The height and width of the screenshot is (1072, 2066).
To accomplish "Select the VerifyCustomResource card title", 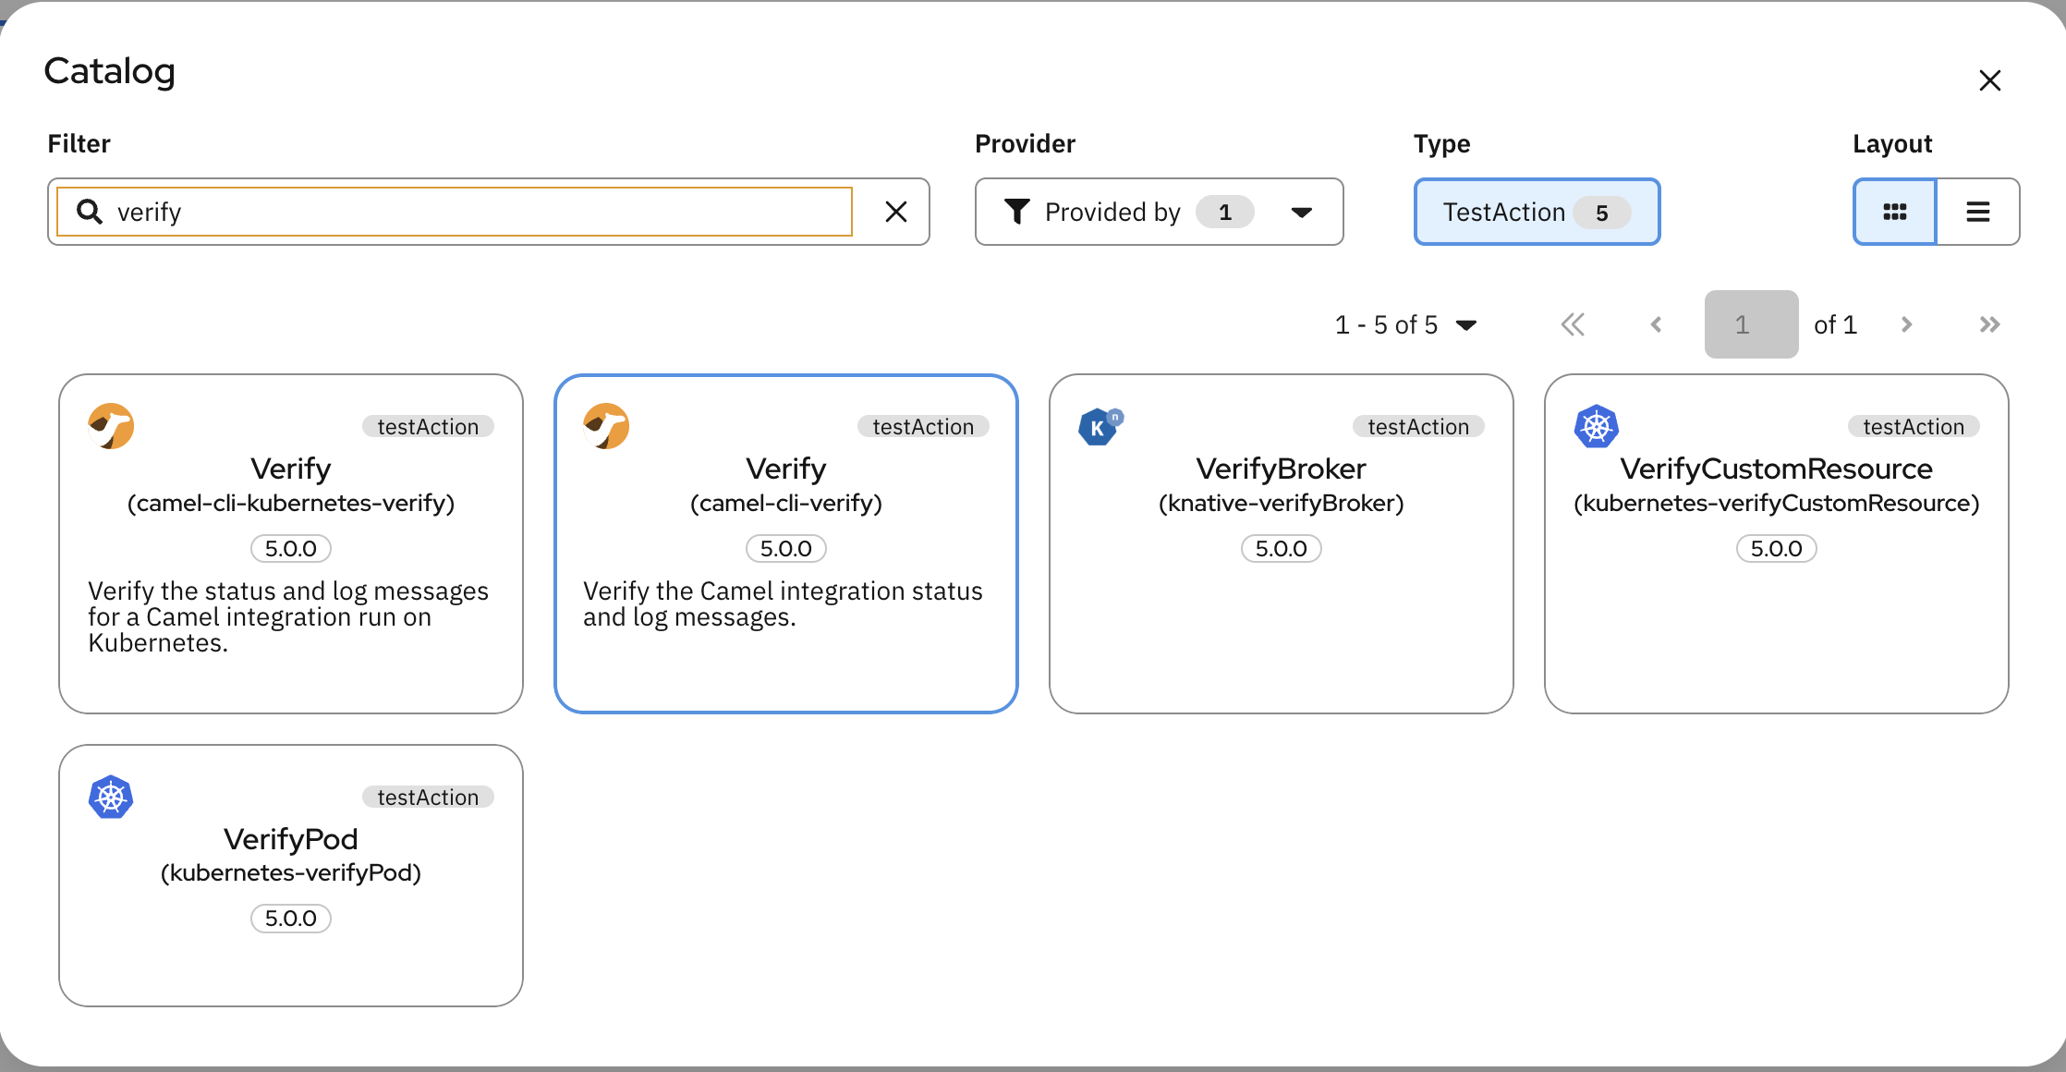I will coord(1776,469).
